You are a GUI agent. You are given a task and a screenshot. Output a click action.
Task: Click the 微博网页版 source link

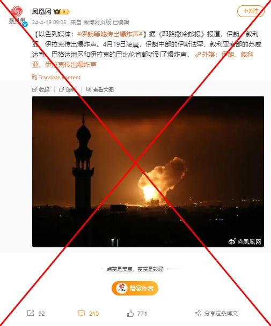point(97,22)
